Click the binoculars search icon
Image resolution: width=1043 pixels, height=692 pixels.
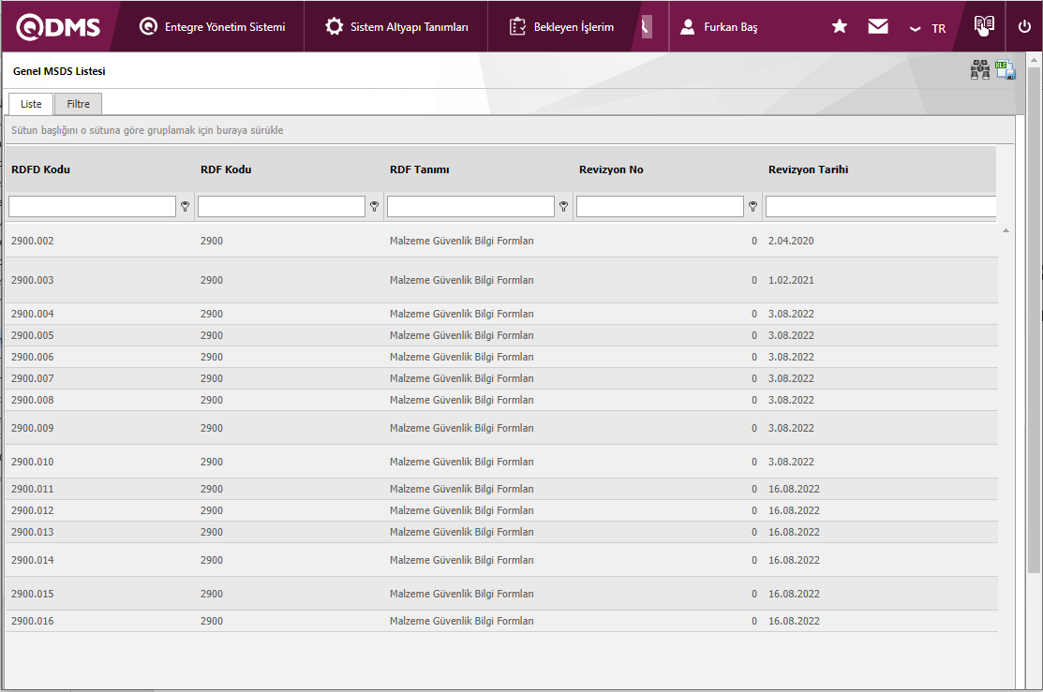click(980, 70)
